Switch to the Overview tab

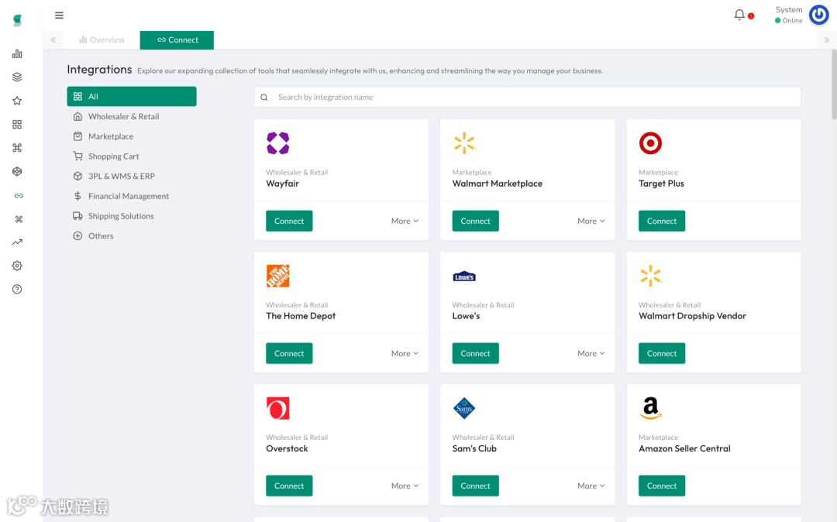point(102,40)
